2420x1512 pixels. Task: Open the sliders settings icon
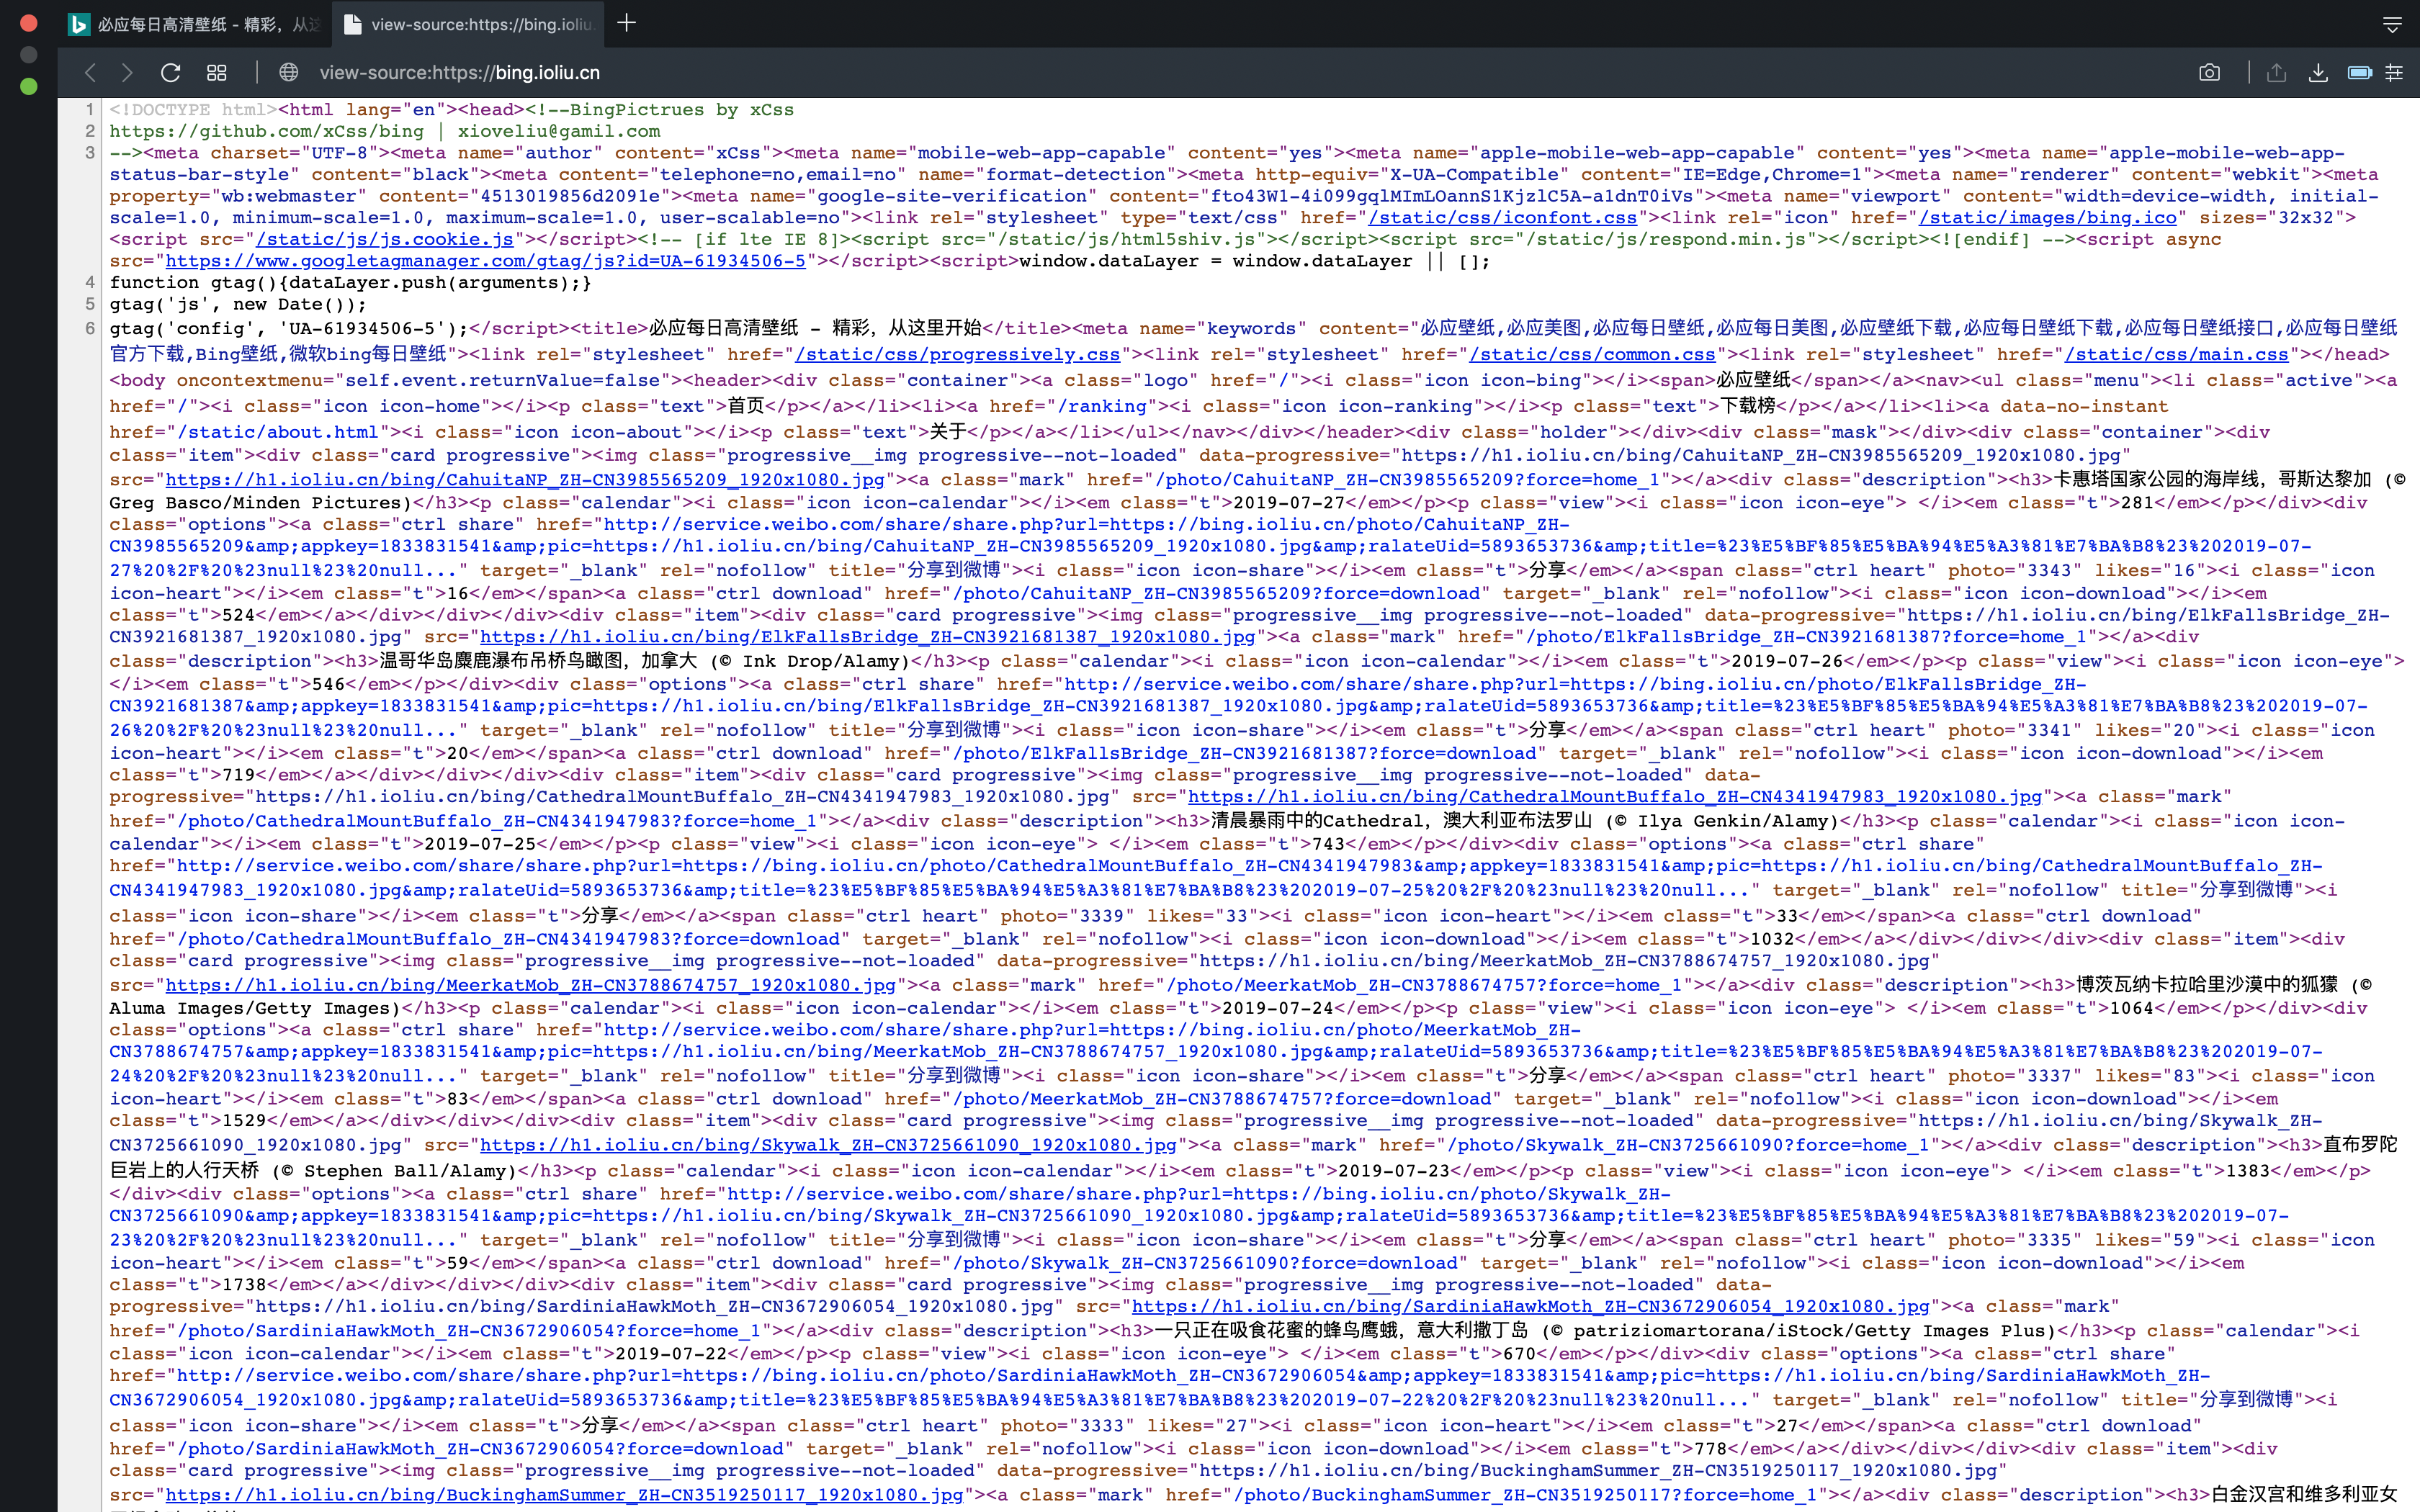pos(2394,72)
